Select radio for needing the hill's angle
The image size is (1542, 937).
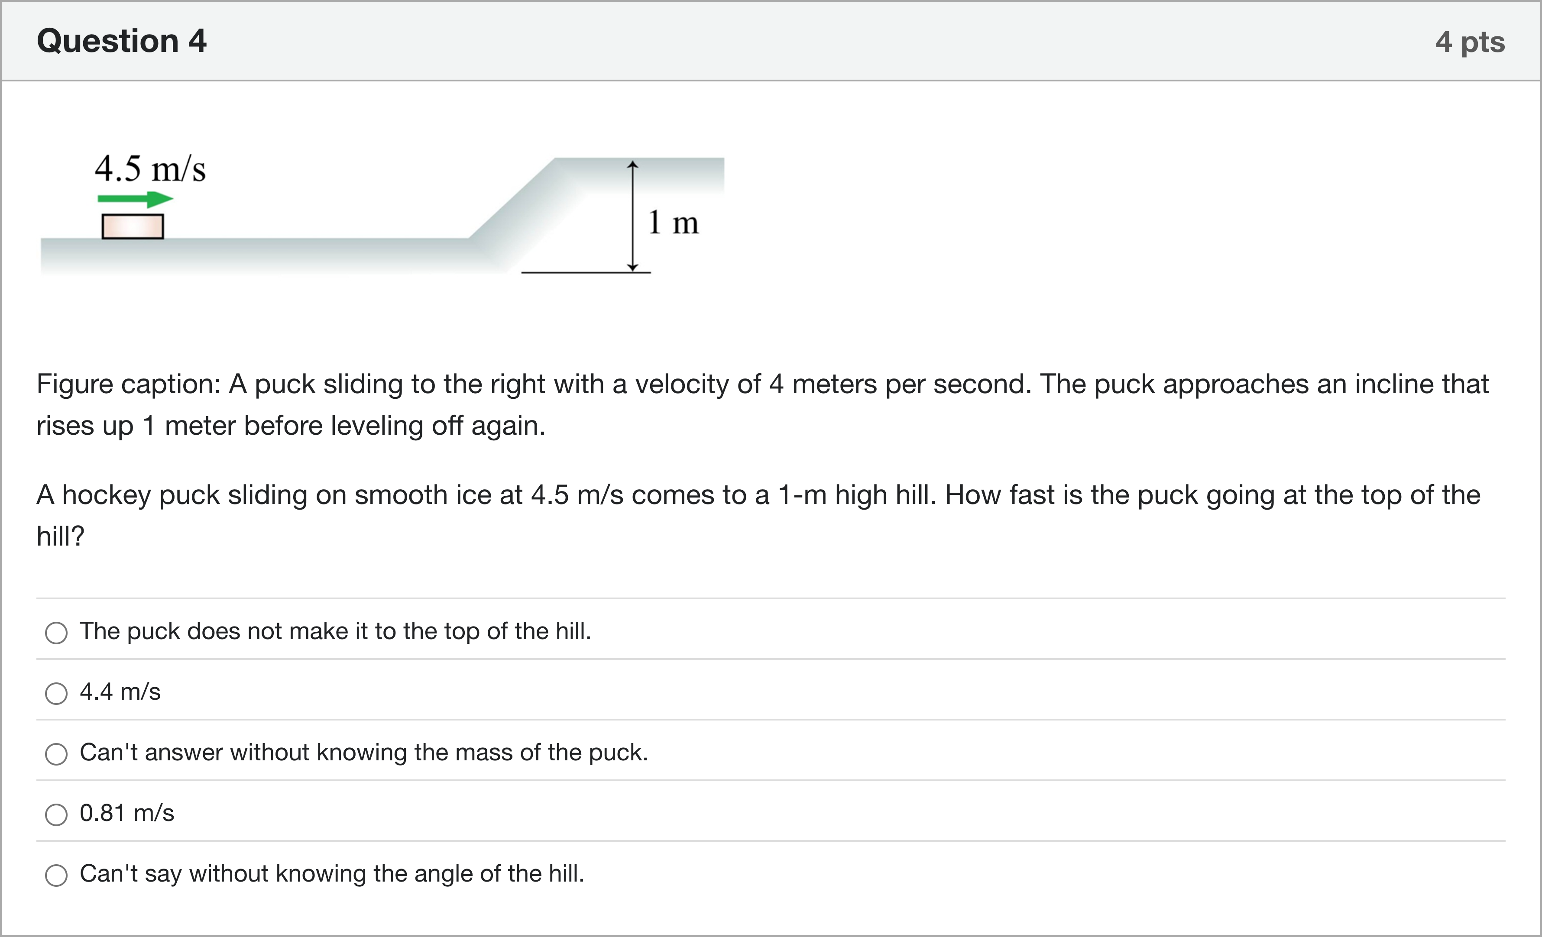pyautogui.click(x=56, y=875)
